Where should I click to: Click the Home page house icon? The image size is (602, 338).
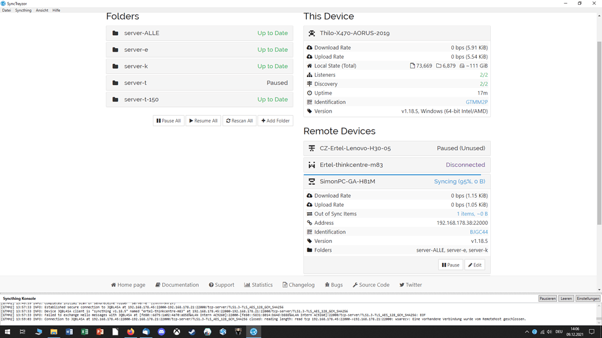pos(113,285)
